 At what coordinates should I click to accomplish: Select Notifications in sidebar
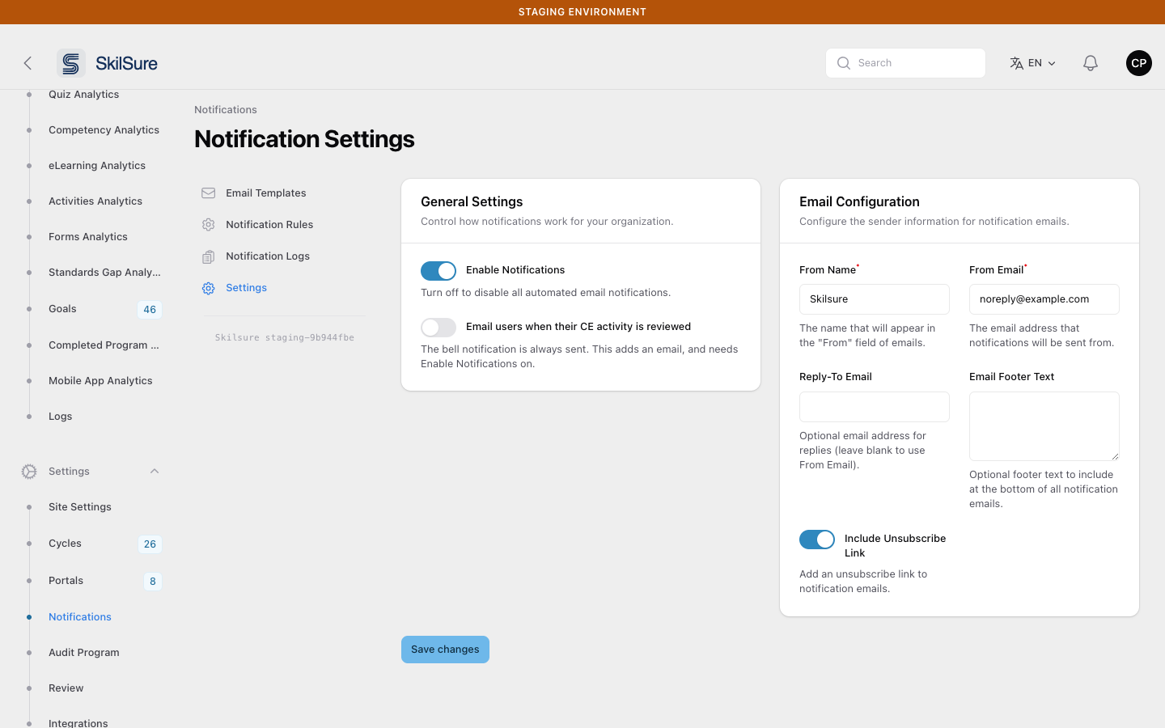pos(80,617)
